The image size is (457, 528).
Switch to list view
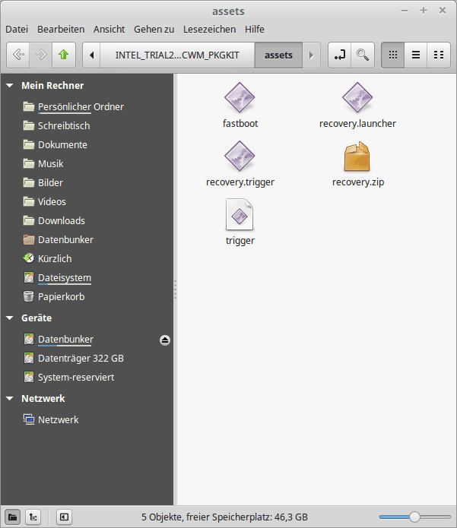pyautogui.click(x=415, y=55)
